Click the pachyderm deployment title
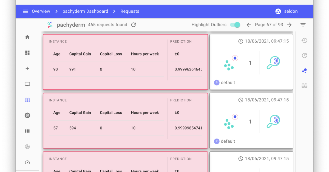This screenshot has height=172, width=329. (71, 25)
